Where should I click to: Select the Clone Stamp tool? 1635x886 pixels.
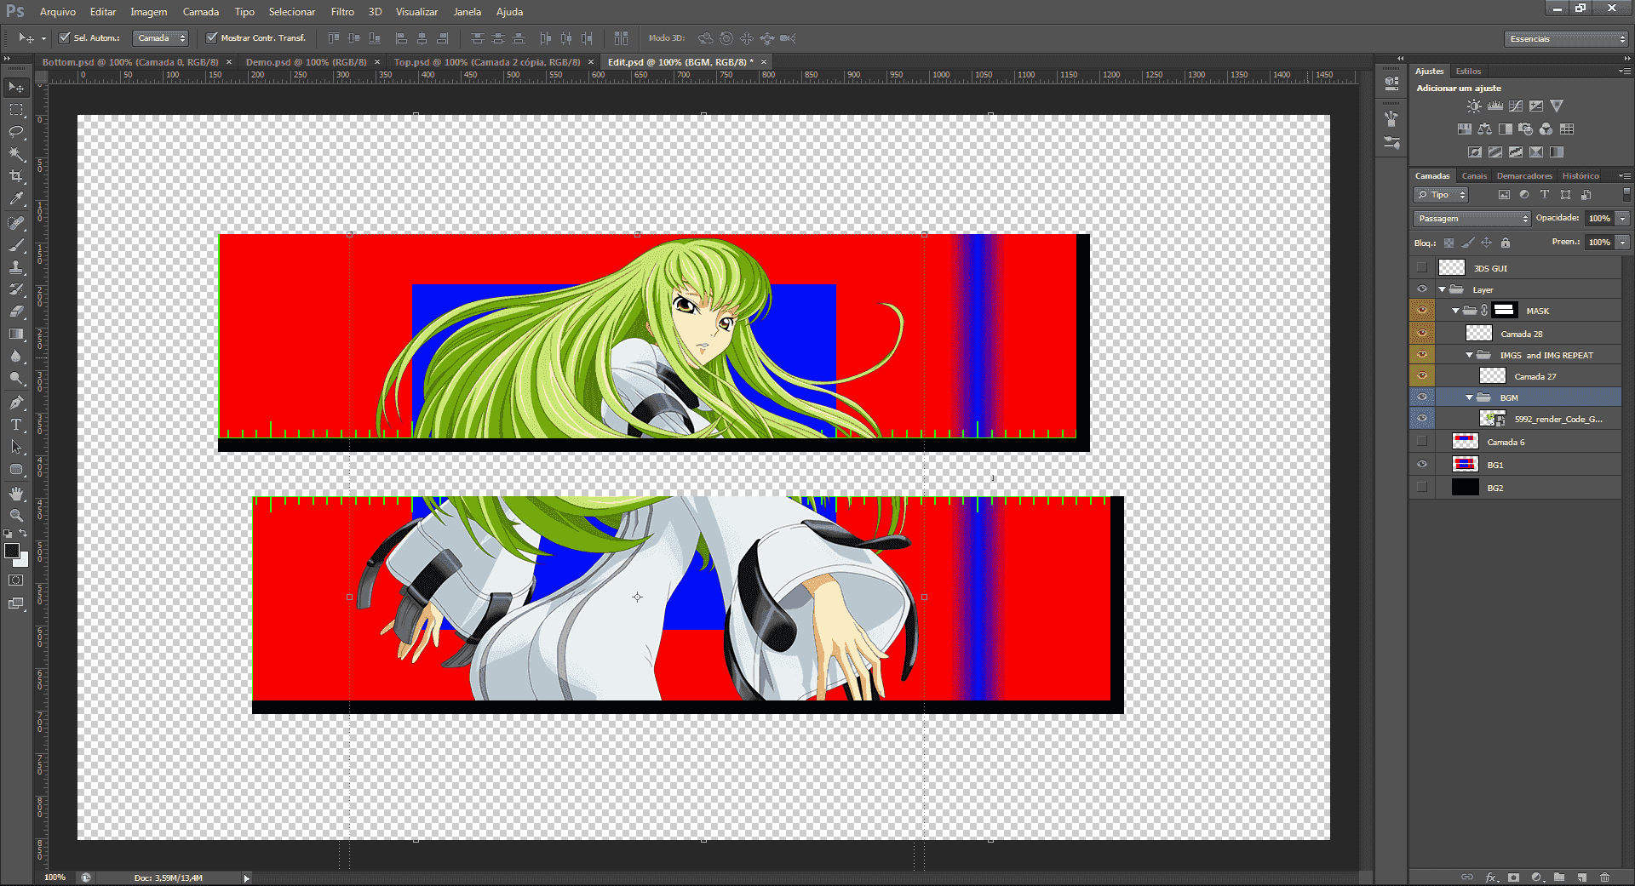pyautogui.click(x=16, y=267)
